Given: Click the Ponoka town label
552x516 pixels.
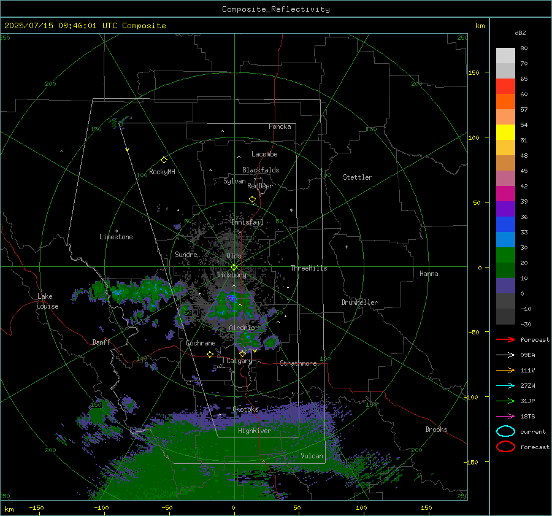Looking at the screenshot, I should pos(280,126).
